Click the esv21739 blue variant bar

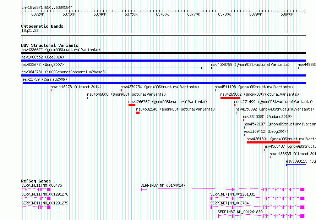click(164, 83)
